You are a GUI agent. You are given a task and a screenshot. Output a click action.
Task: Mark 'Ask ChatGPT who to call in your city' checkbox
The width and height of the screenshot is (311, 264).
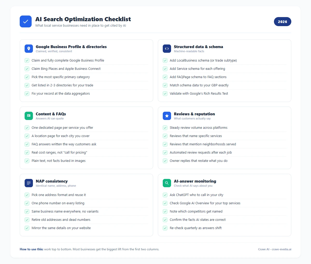(x=165, y=195)
